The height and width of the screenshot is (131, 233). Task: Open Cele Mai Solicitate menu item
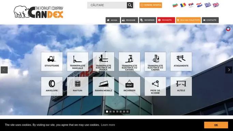click(x=188, y=20)
